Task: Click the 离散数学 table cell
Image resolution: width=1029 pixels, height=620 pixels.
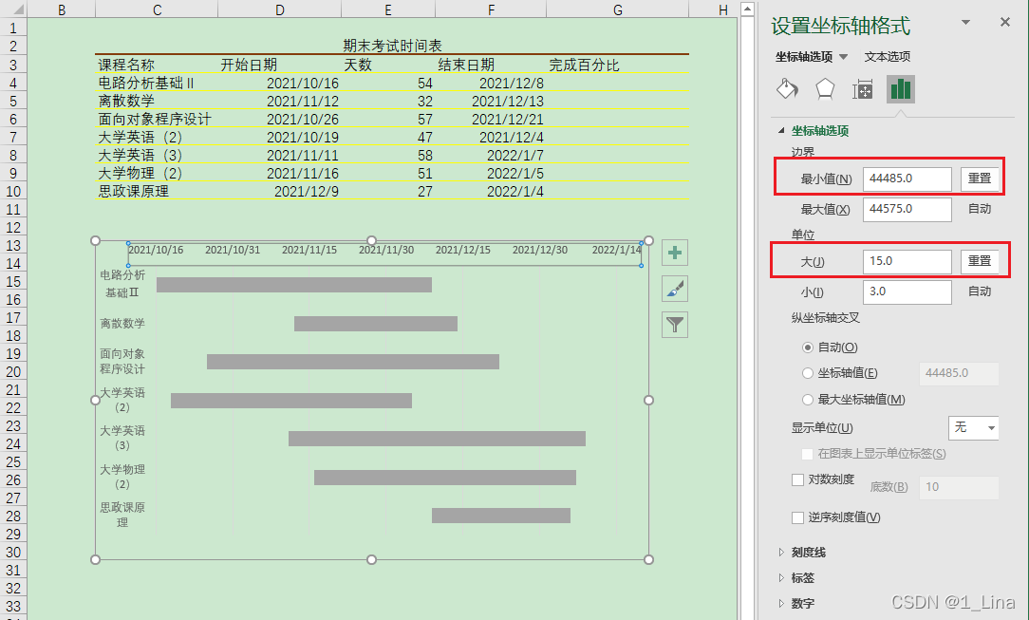Action: 126,101
